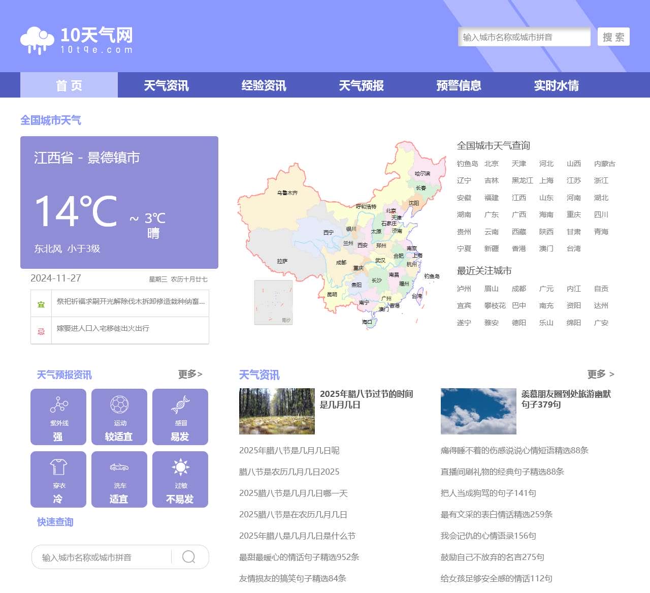Open article 痛得睡不着的伤感说说心情短语精选88条
The height and width of the screenshot is (593, 650).
(515, 450)
